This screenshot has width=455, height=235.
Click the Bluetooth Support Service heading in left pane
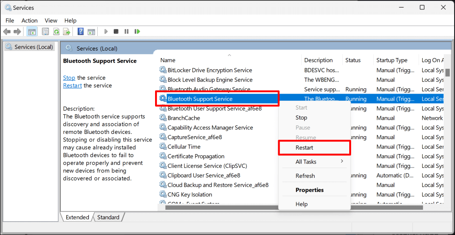pos(100,61)
